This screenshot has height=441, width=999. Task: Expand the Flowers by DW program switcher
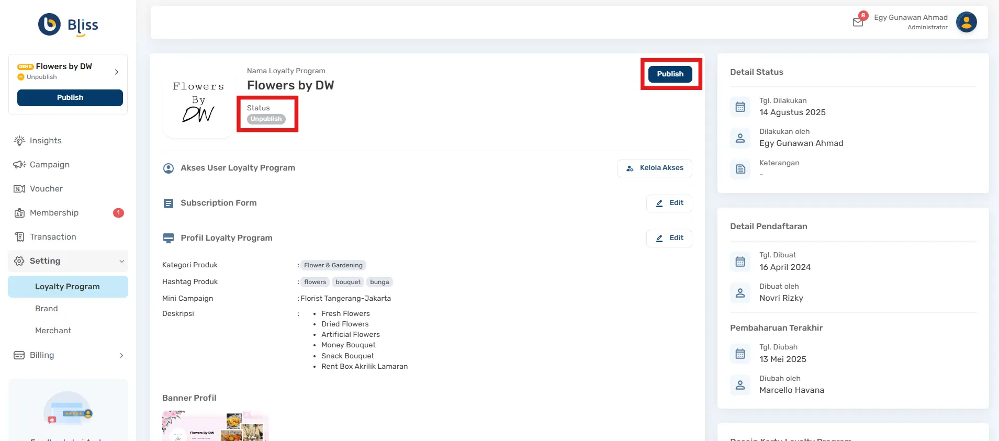116,72
